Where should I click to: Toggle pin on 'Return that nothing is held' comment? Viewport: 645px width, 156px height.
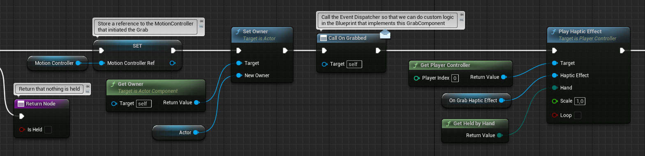[87, 87]
